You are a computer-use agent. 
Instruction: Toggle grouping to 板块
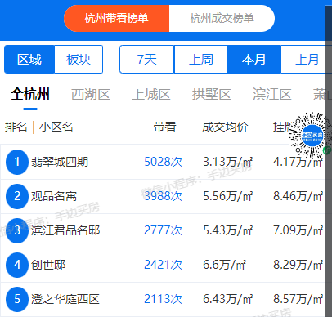point(79,60)
